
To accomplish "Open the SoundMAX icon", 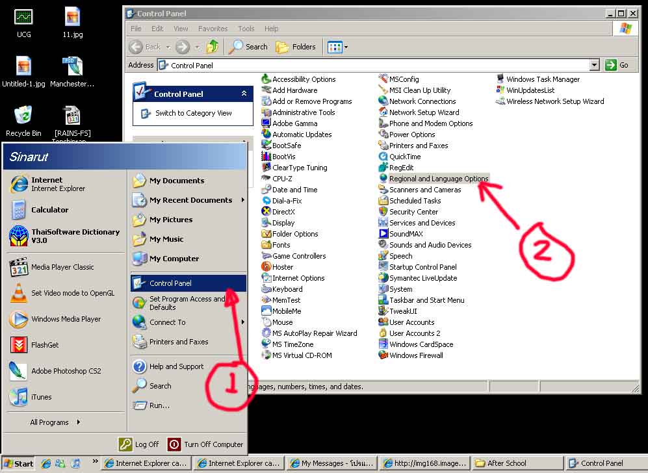I will click(401, 234).
